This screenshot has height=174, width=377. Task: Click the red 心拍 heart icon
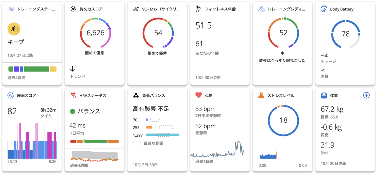(x=199, y=95)
